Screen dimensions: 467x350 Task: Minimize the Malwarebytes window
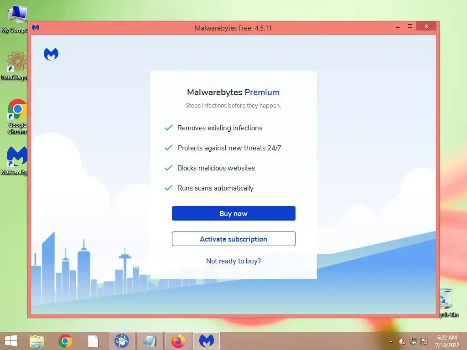pos(398,27)
